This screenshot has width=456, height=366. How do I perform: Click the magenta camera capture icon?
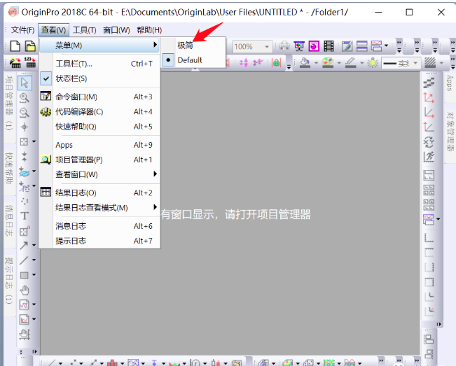coord(314,46)
